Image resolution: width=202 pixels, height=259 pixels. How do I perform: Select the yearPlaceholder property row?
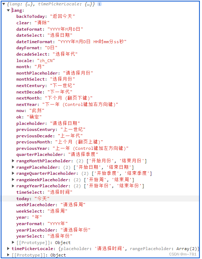click(x=53, y=230)
